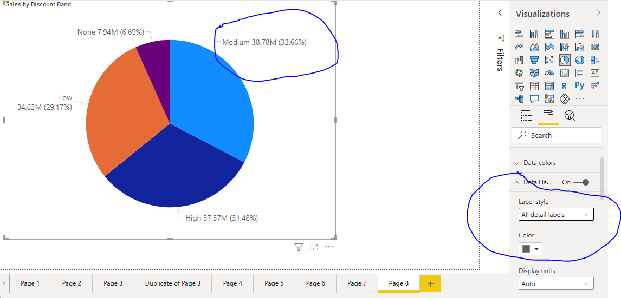Switch to the Analytics magnifier tab
The width and height of the screenshot is (621, 298).
click(570, 116)
